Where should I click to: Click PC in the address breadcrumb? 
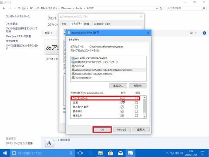(x=31, y=8)
